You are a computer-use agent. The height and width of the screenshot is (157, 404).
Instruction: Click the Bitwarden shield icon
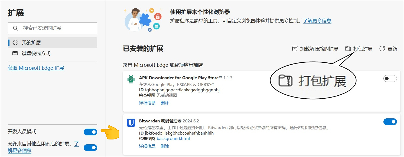pos(131,123)
